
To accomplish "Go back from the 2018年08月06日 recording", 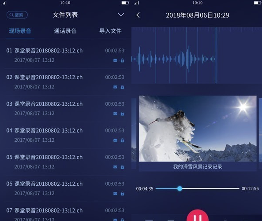I will tap(138, 15).
